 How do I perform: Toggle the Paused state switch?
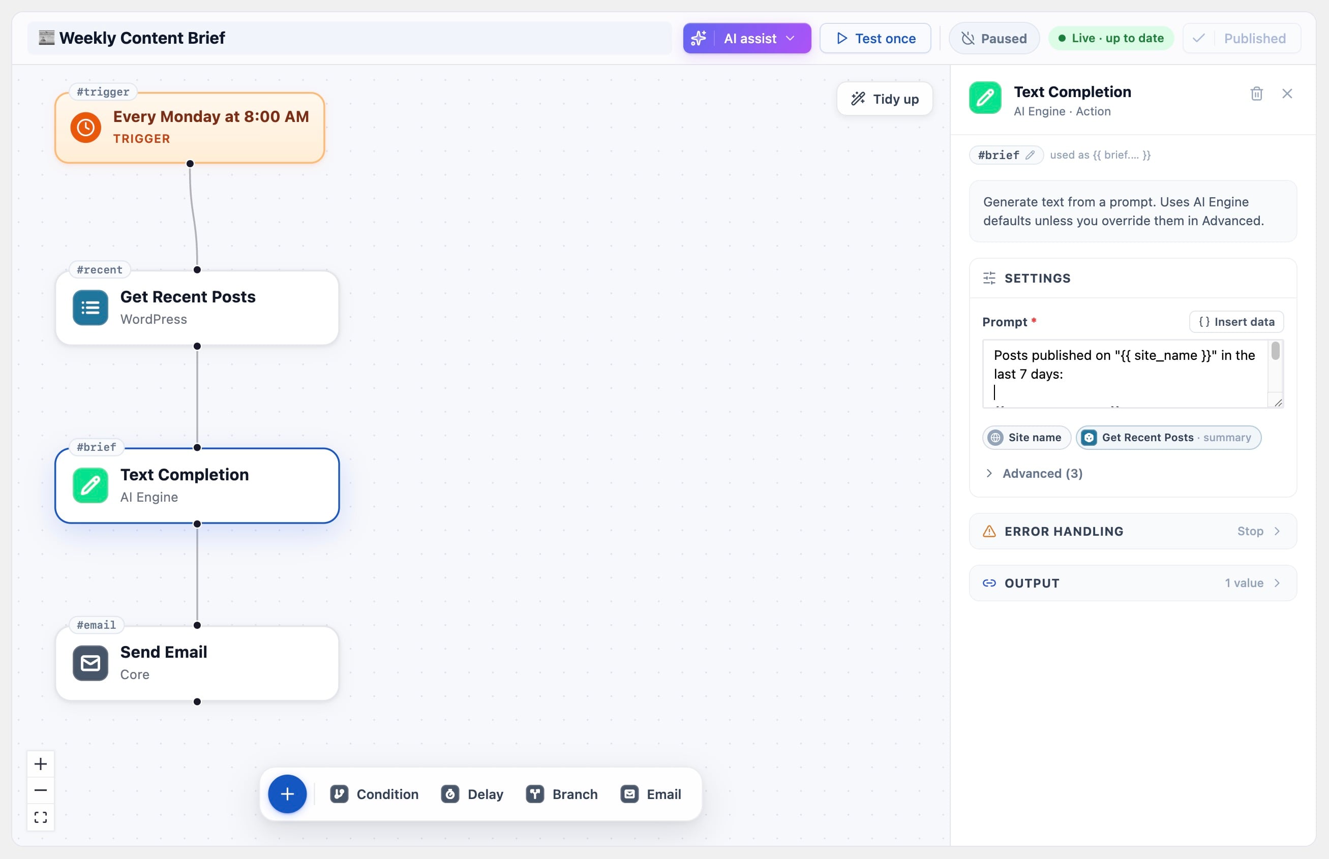tap(993, 38)
